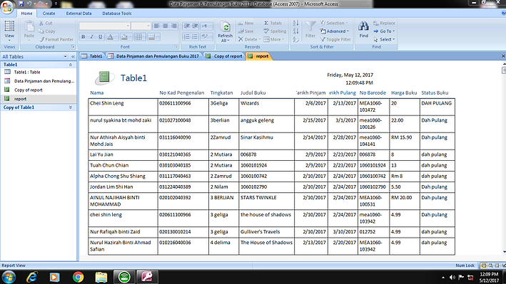Open the Advanced filter options
Screen dimensions: 506x284
pos(335,31)
